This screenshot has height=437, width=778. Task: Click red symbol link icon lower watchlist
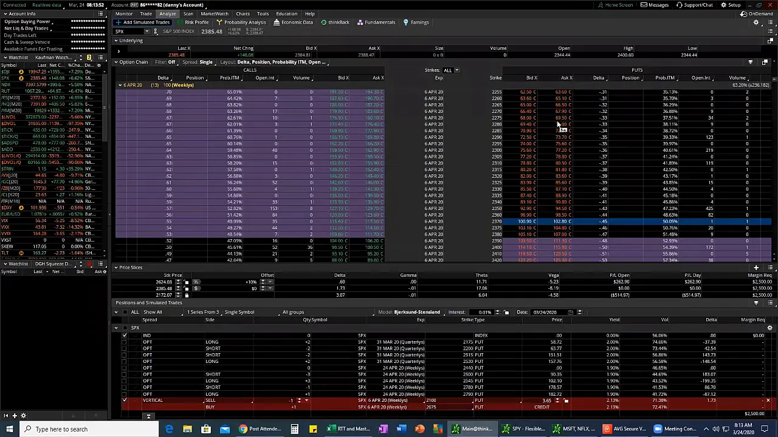[x=89, y=264]
